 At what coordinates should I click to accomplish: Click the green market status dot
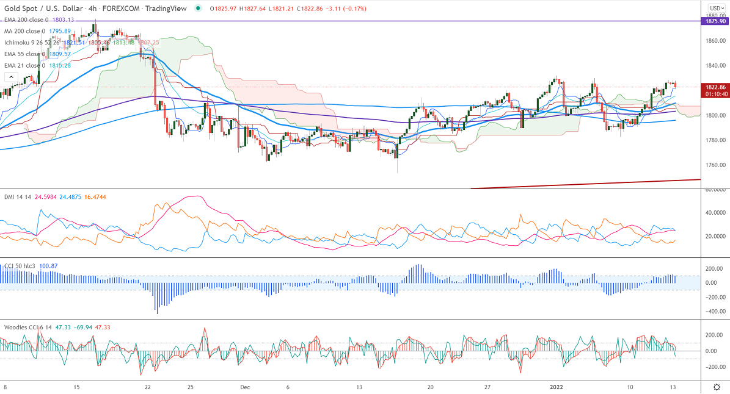click(x=199, y=9)
